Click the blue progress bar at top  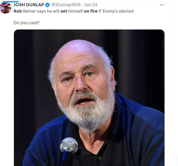(11, 2)
